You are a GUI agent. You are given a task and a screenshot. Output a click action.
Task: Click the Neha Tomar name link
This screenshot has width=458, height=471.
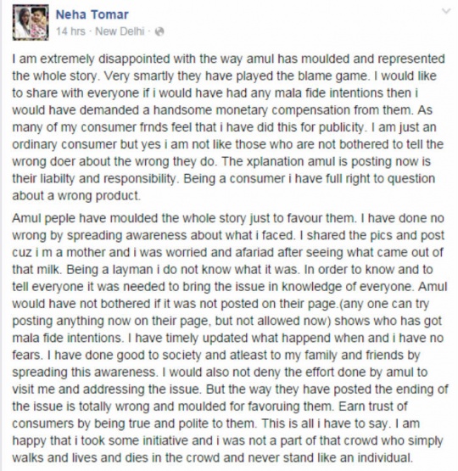92,14
